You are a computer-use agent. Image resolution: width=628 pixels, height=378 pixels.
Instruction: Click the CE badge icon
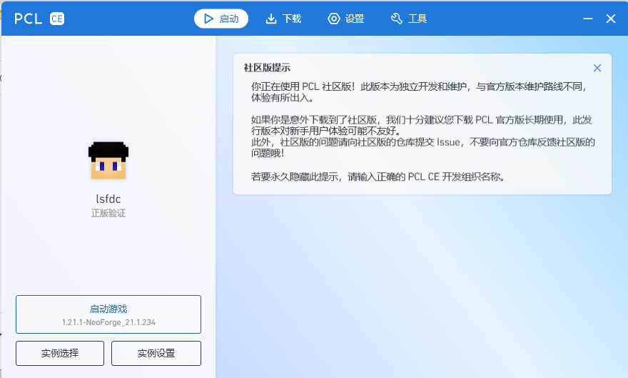click(x=57, y=19)
